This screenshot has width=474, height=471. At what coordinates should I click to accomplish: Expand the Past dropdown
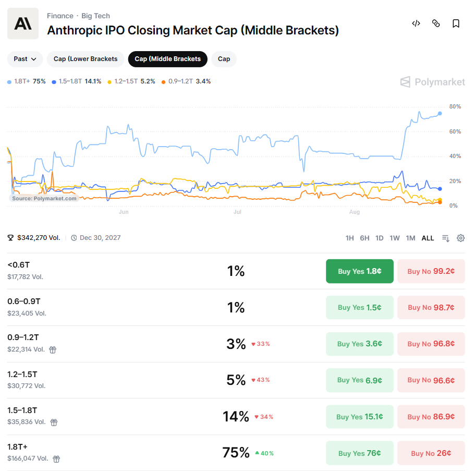[25, 59]
